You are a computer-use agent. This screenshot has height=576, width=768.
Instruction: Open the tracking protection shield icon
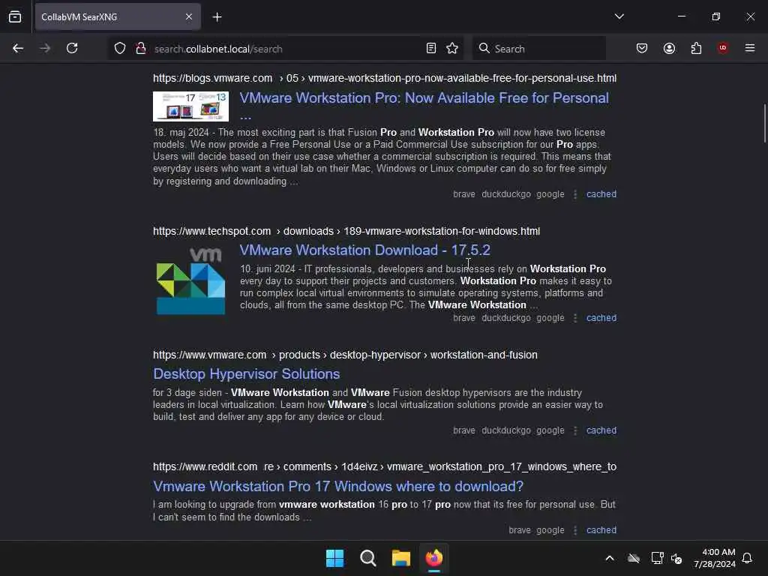pyautogui.click(x=120, y=49)
